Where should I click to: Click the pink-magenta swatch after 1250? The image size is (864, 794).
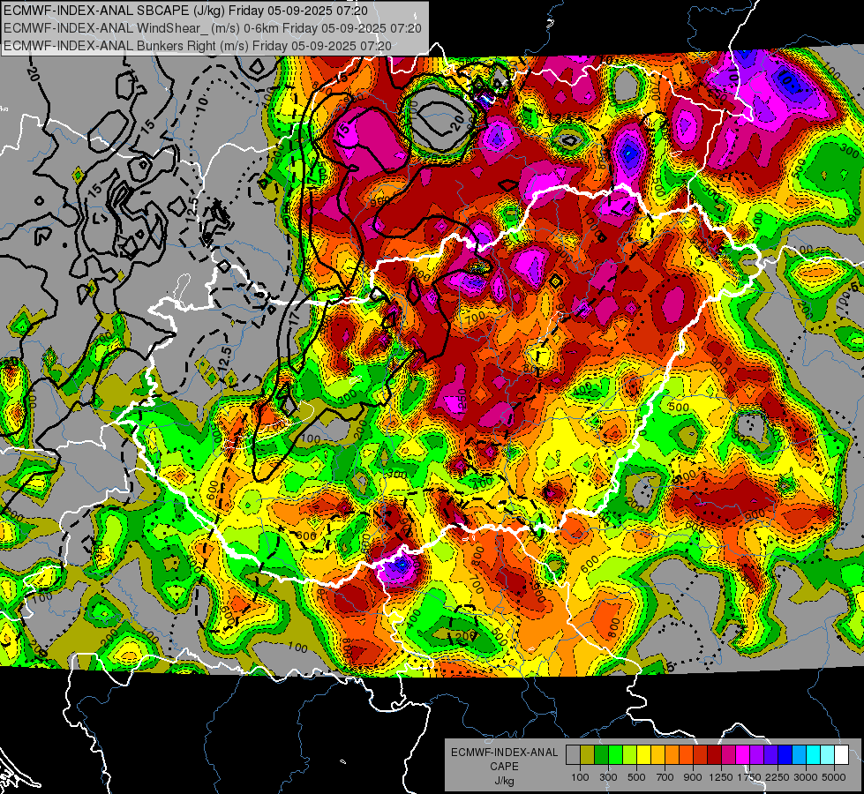(x=728, y=754)
